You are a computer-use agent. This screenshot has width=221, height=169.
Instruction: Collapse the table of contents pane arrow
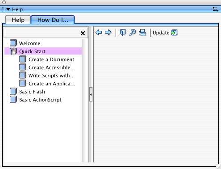pos(91,94)
